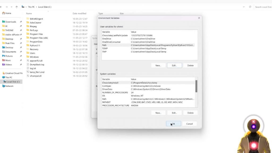Select user Path variable row

click(148, 45)
